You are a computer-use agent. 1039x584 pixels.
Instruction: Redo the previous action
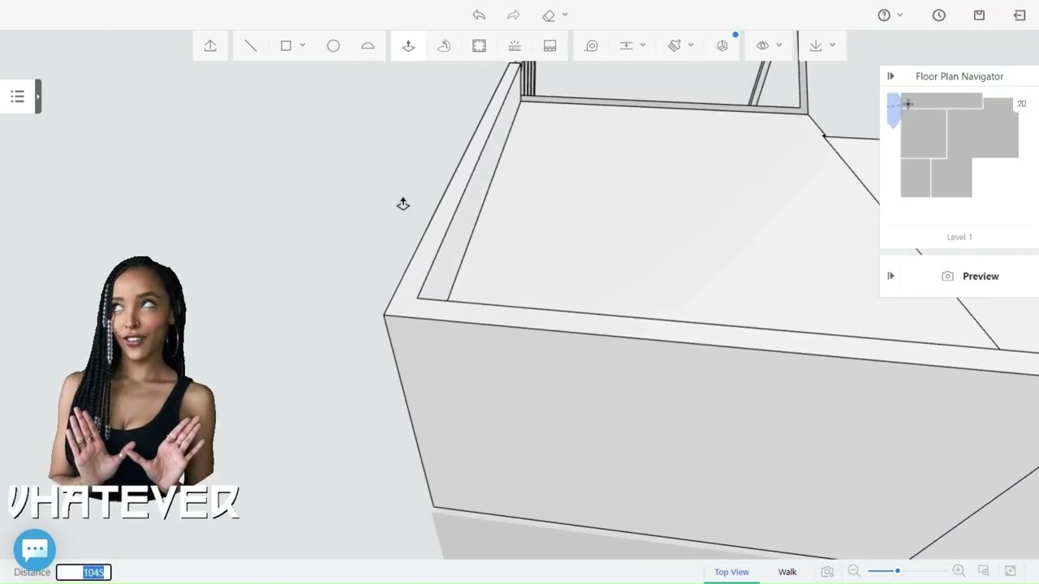point(514,15)
